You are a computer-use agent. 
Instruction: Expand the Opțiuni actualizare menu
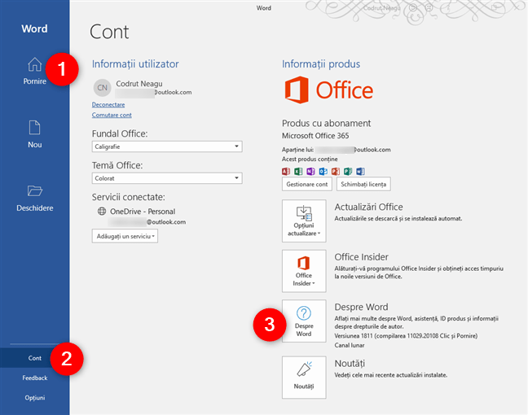(304, 221)
